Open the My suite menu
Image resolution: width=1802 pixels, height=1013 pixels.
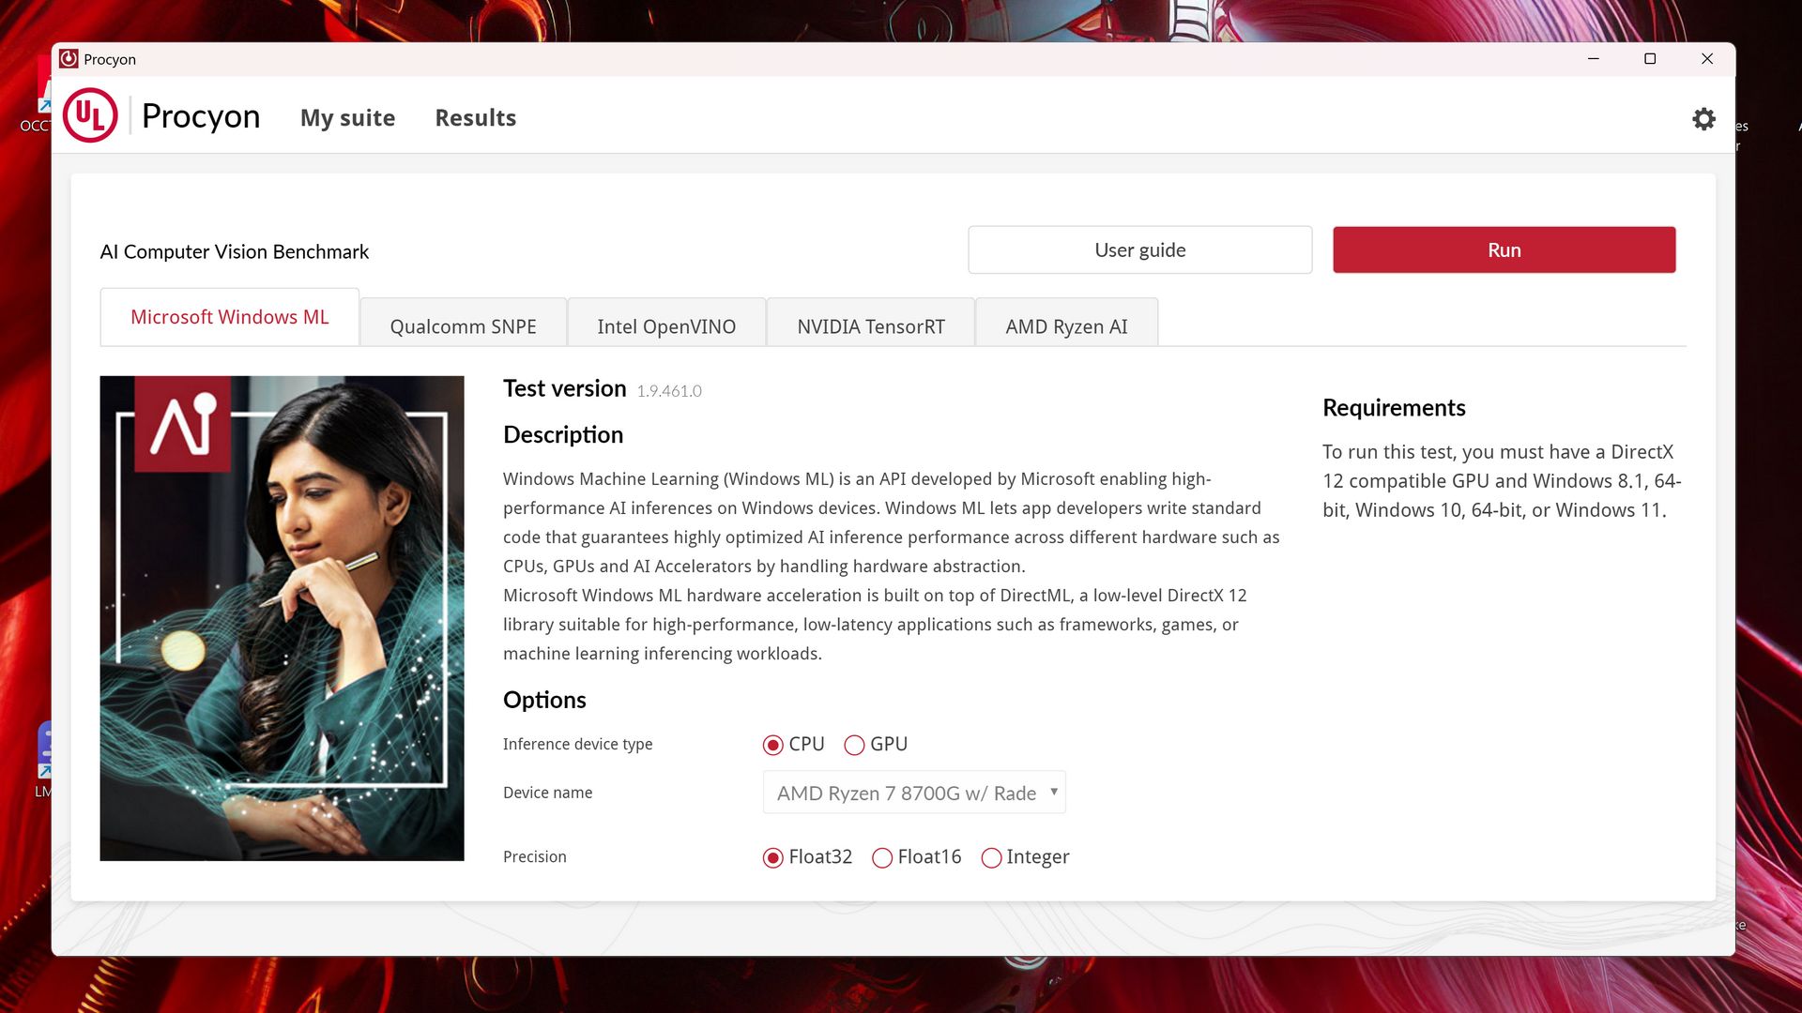pyautogui.click(x=347, y=118)
